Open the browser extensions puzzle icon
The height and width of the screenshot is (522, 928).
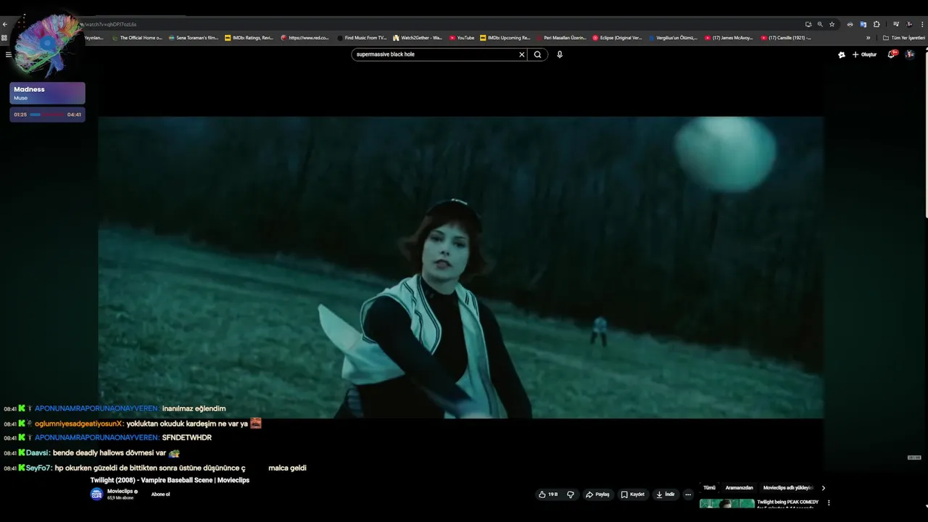click(x=877, y=24)
